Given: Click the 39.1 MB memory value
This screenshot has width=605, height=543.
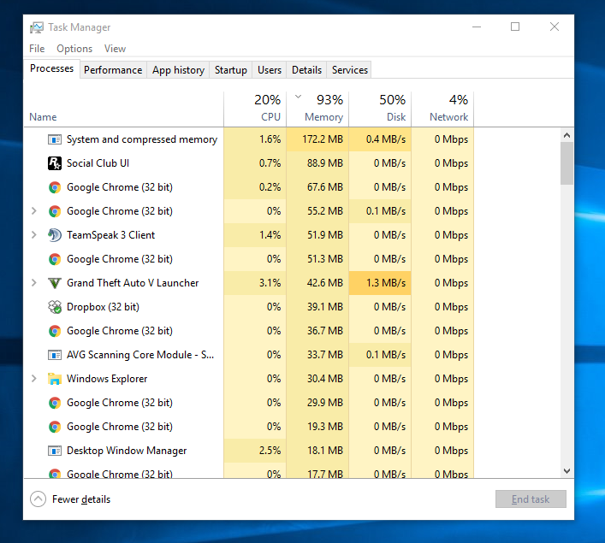Looking at the screenshot, I should pyautogui.click(x=325, y=307).
